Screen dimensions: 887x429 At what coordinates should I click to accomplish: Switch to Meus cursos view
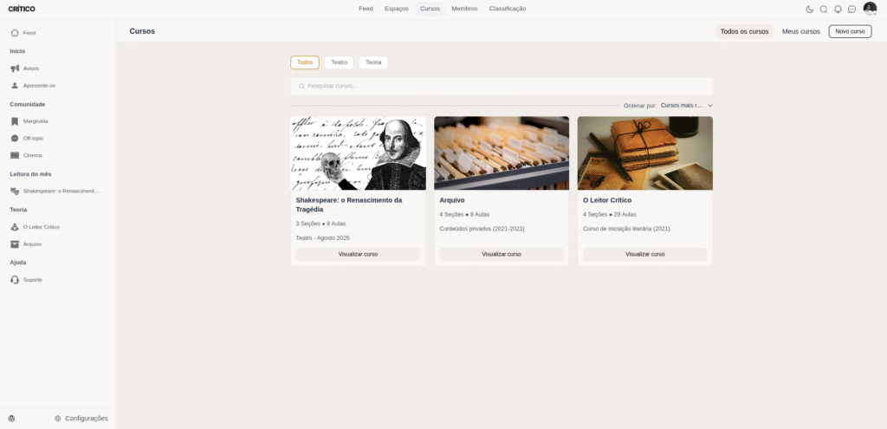point(800,32)
